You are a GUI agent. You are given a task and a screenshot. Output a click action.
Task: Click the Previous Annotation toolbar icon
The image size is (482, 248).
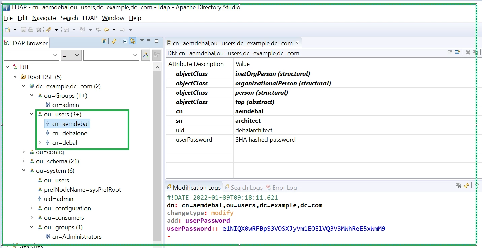click(82, 30)
